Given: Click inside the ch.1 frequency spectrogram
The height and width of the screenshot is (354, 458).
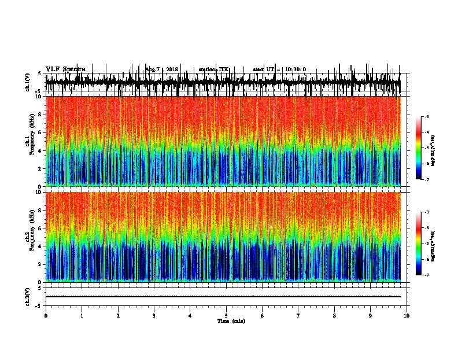Looking at the screenshot, I should [x=223, y=141].
